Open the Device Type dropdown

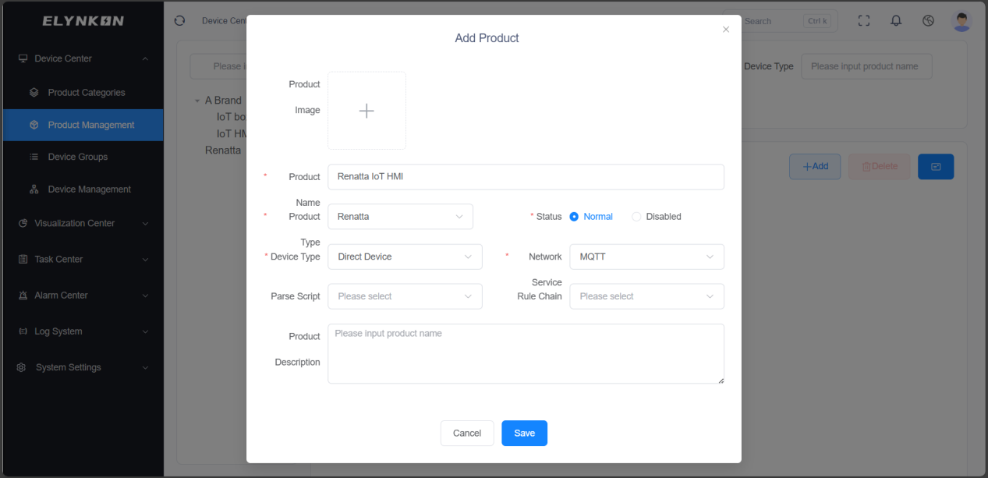pos(405,257)
